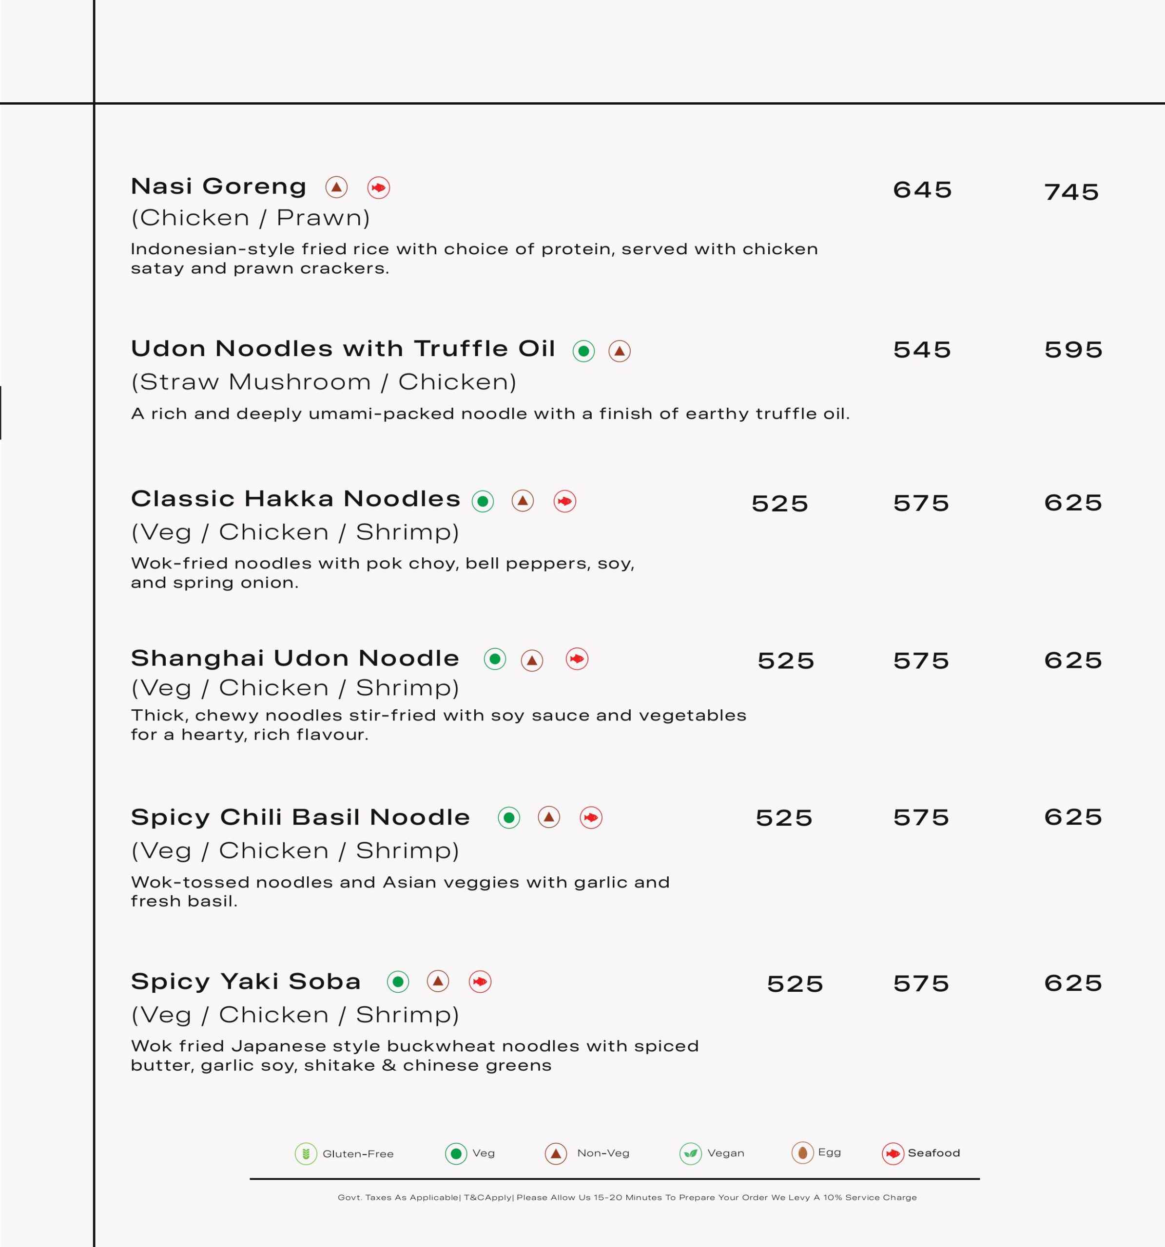
Task: Select the non-veg icon beside Shanghai Udon Noodle
Action: pos(532,660)
